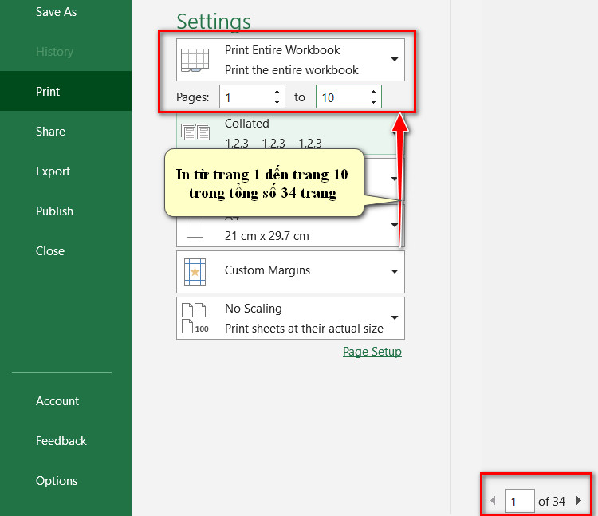Viewport: 598px width, 516px height.
Task: Expand the No Scaling dropdown arrow
Action: tap(395, 317)
